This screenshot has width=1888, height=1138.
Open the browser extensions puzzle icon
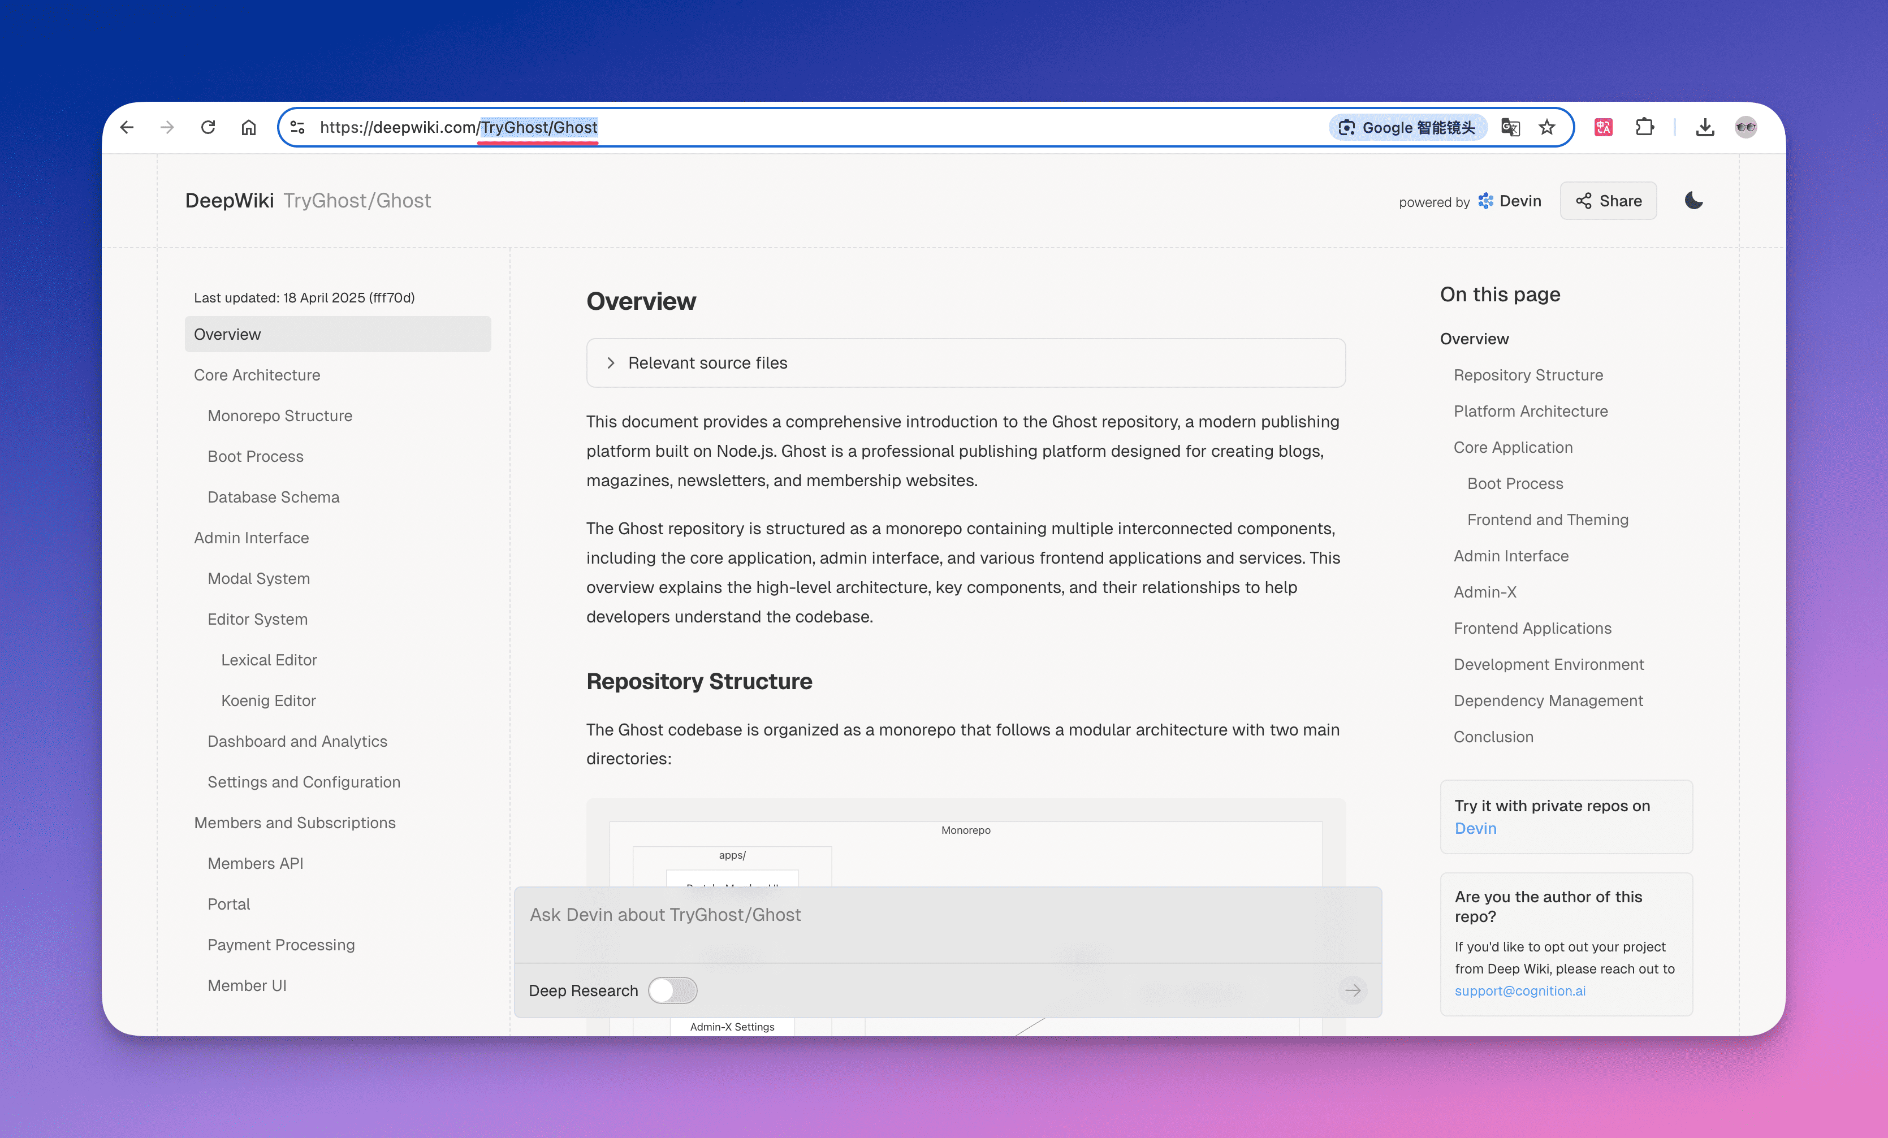click(1644, 127)
